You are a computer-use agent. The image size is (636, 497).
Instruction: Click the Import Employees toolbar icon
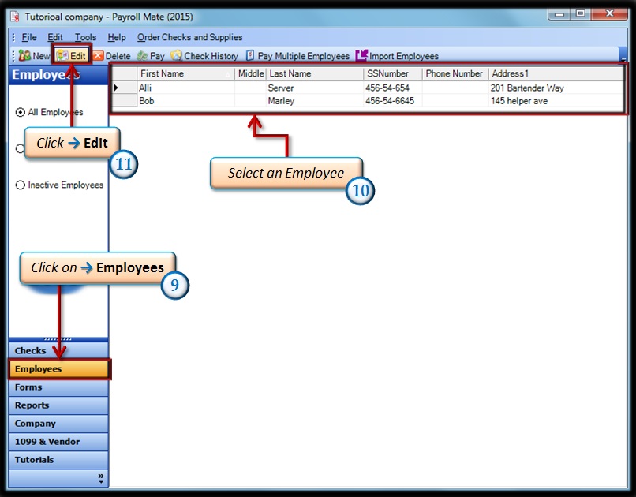(x=361, y=55)
